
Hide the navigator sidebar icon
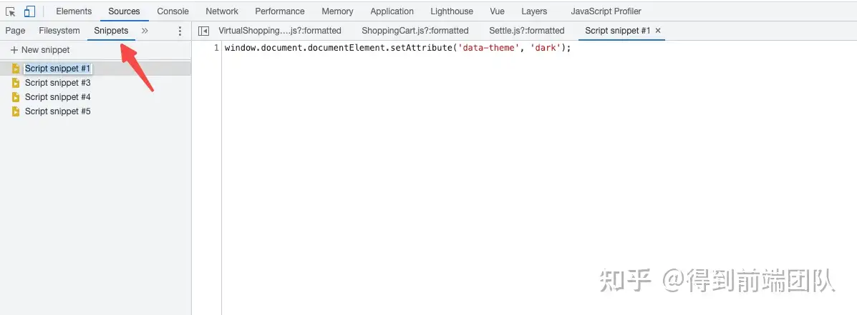pos(204,31)
